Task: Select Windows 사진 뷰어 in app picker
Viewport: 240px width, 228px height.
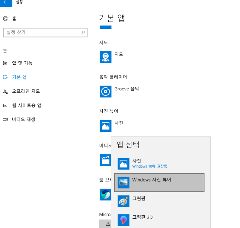Action: click(x=159, y=182)
